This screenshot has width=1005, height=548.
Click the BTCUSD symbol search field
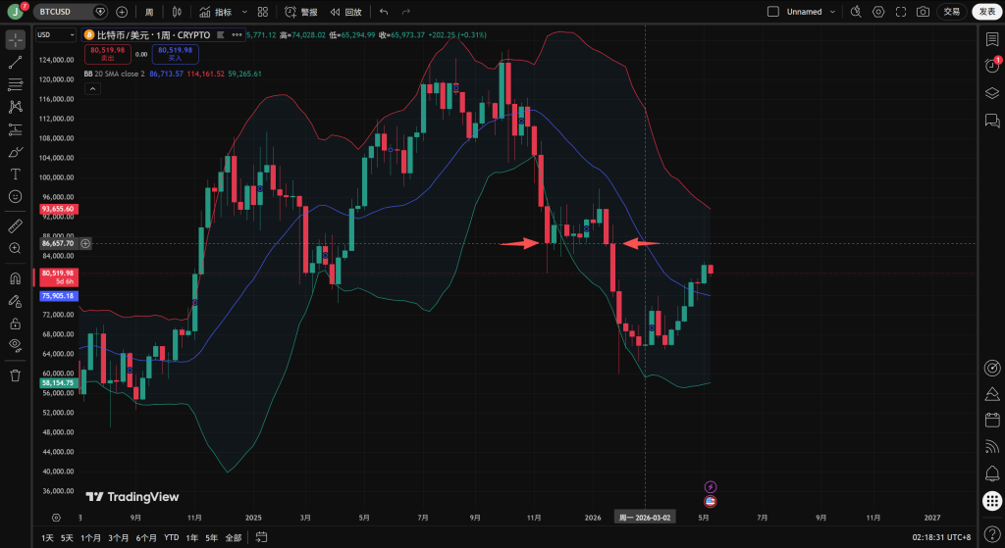click(x=62, y=12)
